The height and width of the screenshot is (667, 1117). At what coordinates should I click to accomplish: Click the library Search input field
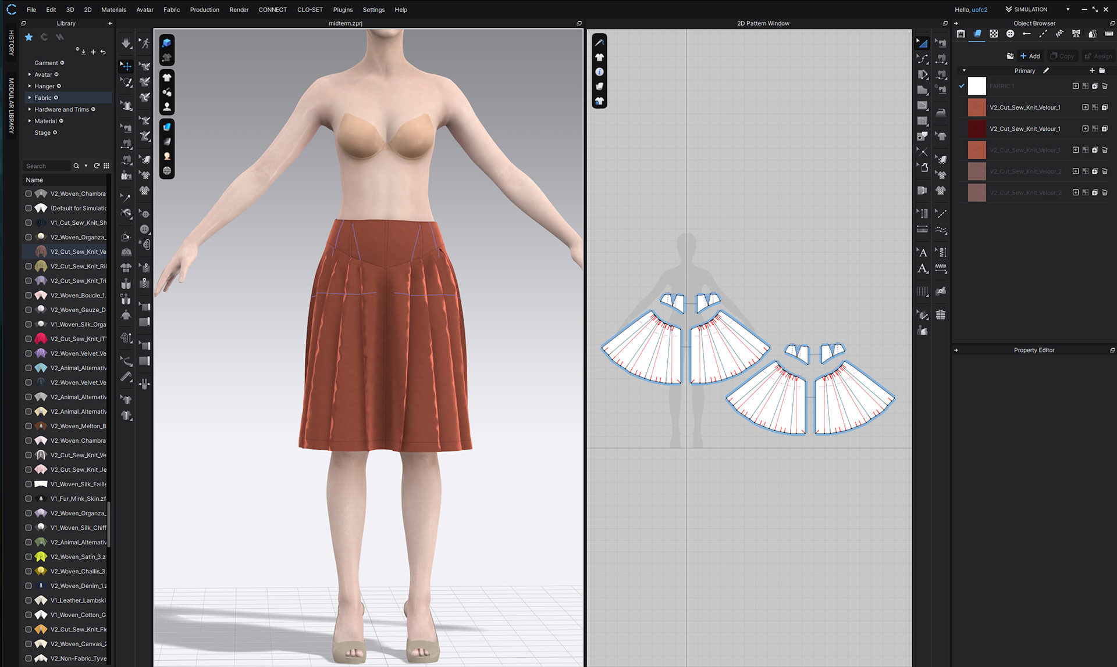pos(47,166)
